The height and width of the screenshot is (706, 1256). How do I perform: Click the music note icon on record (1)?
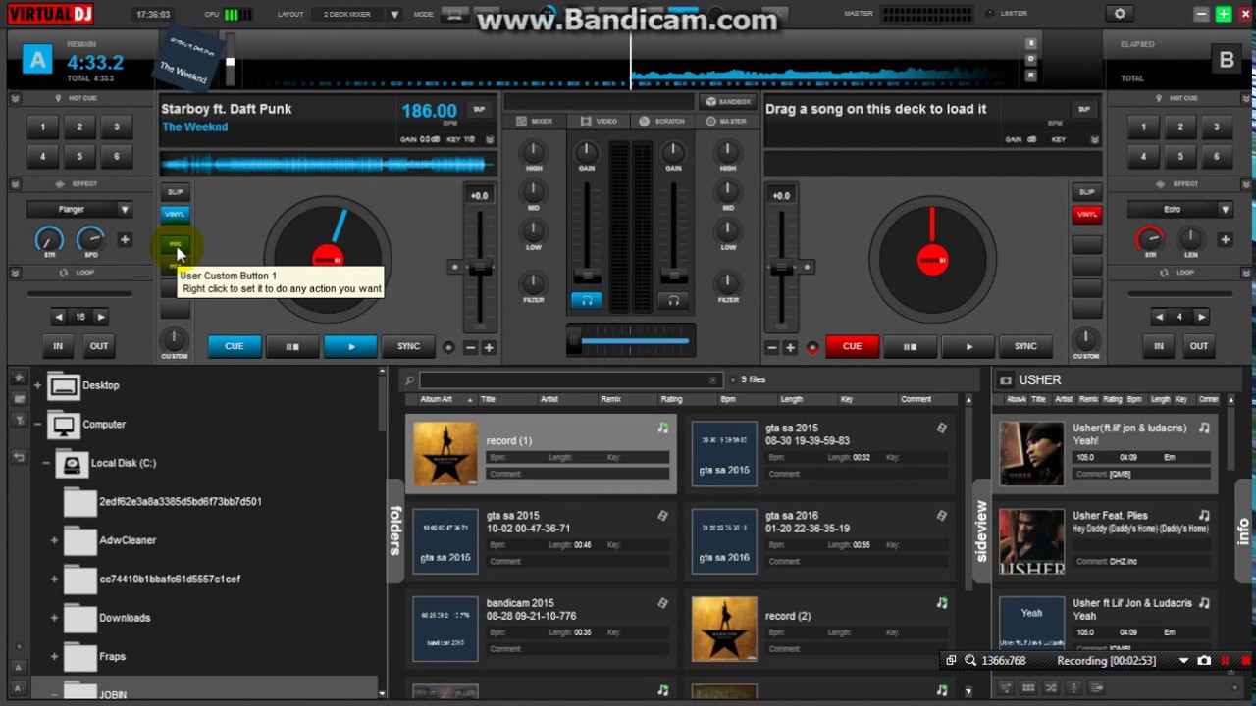point(663,428)
